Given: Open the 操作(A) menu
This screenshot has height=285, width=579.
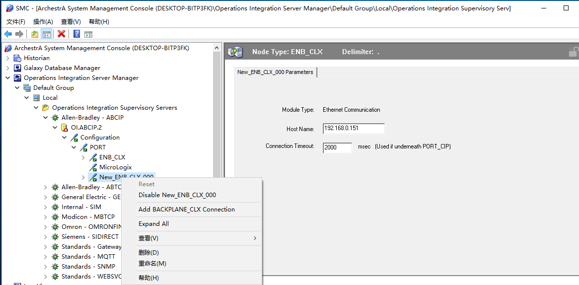Looking at the screenshot, I should (x=43, y=22).
